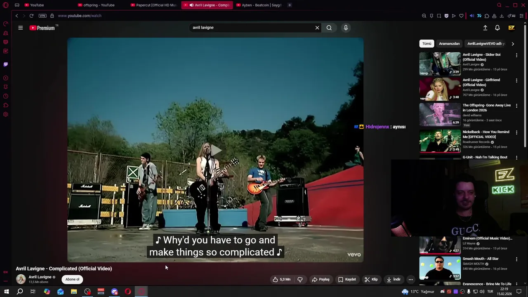This screenshot has width=528, height=297.
Task: Select the 'Tümü' filter chip
Action: (x=427, y=44)
